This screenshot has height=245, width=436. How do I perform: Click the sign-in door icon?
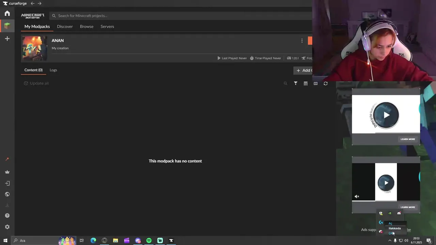tap(7, 183)
